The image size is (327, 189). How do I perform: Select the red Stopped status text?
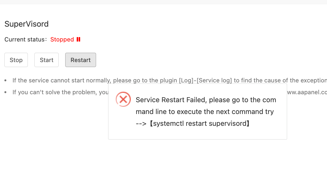pyautogui.click(x=62, y=40)
